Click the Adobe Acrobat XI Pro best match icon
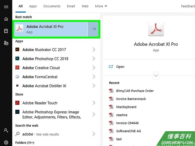 pos(19,28)
